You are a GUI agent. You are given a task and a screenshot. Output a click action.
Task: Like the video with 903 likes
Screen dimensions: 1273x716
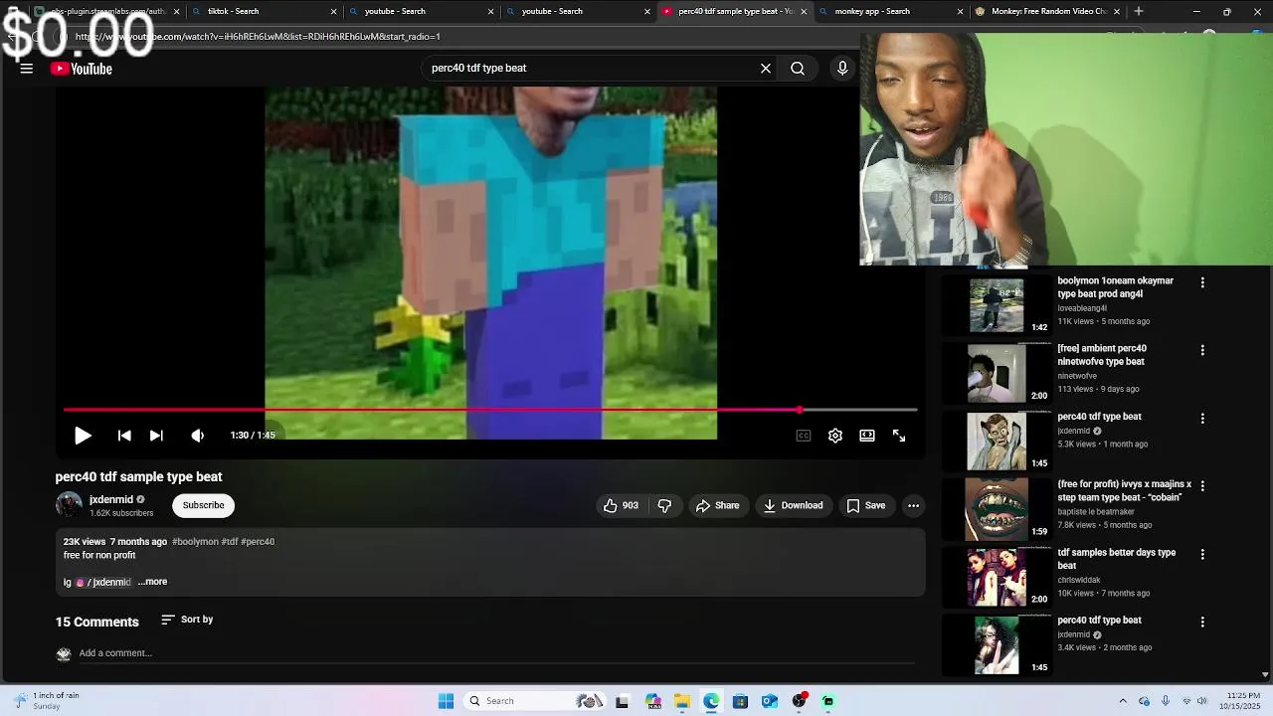(621, 505)
